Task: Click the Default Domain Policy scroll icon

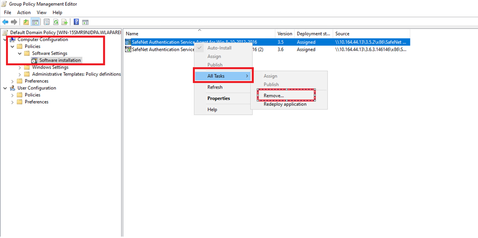Action: click(6, 33)
